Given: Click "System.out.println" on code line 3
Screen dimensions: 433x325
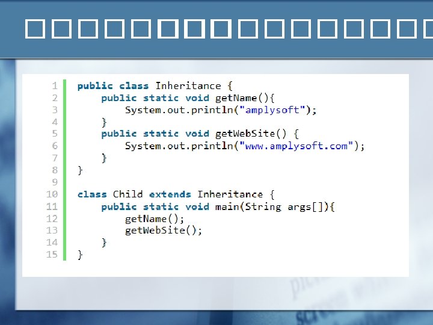Looking at the screenshot, I should [x=179, y=110].
